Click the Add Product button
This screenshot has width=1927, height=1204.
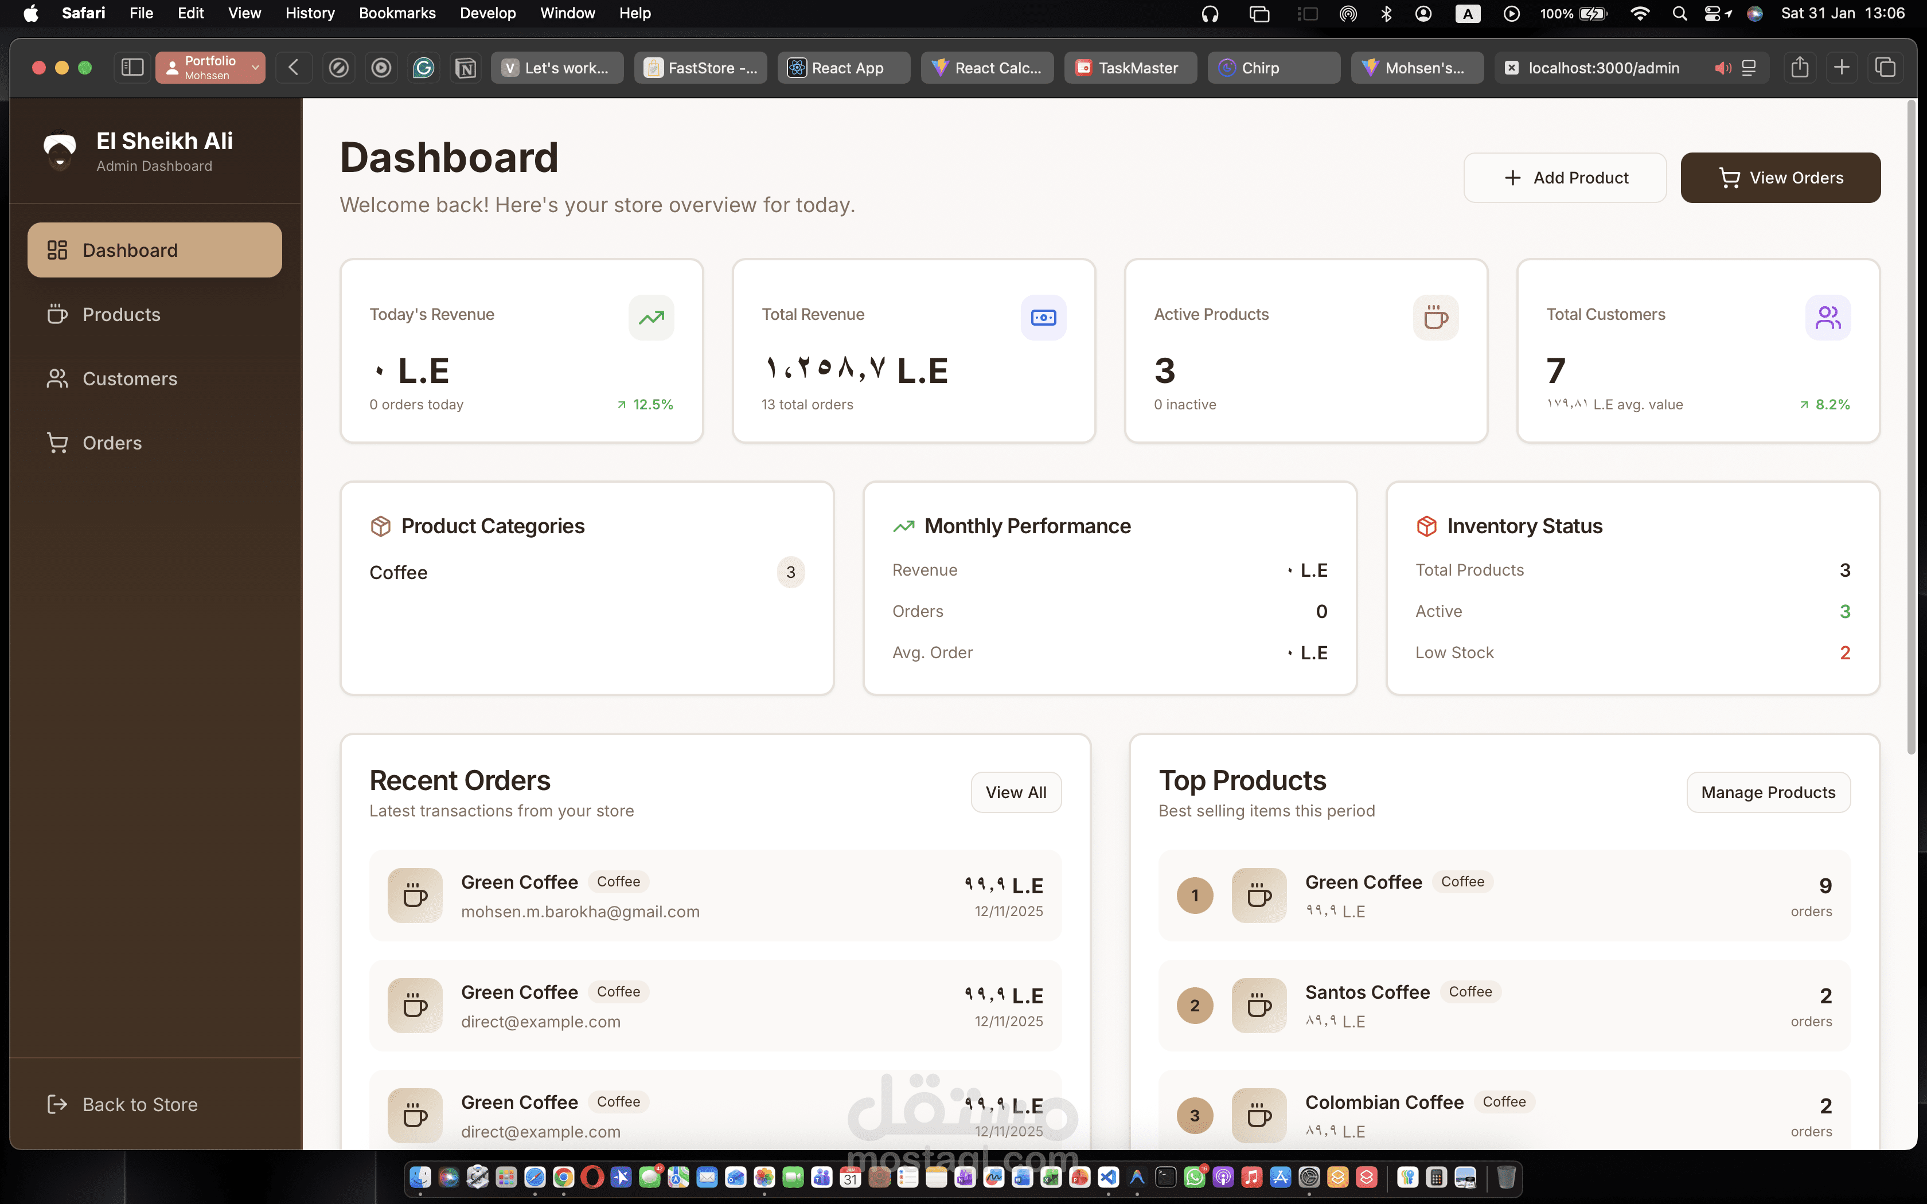pyautogui.click(x=1565, y=178)
